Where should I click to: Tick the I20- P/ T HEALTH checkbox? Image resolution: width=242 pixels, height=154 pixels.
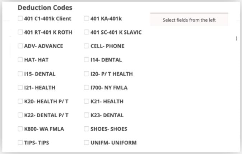pos(87,74)
